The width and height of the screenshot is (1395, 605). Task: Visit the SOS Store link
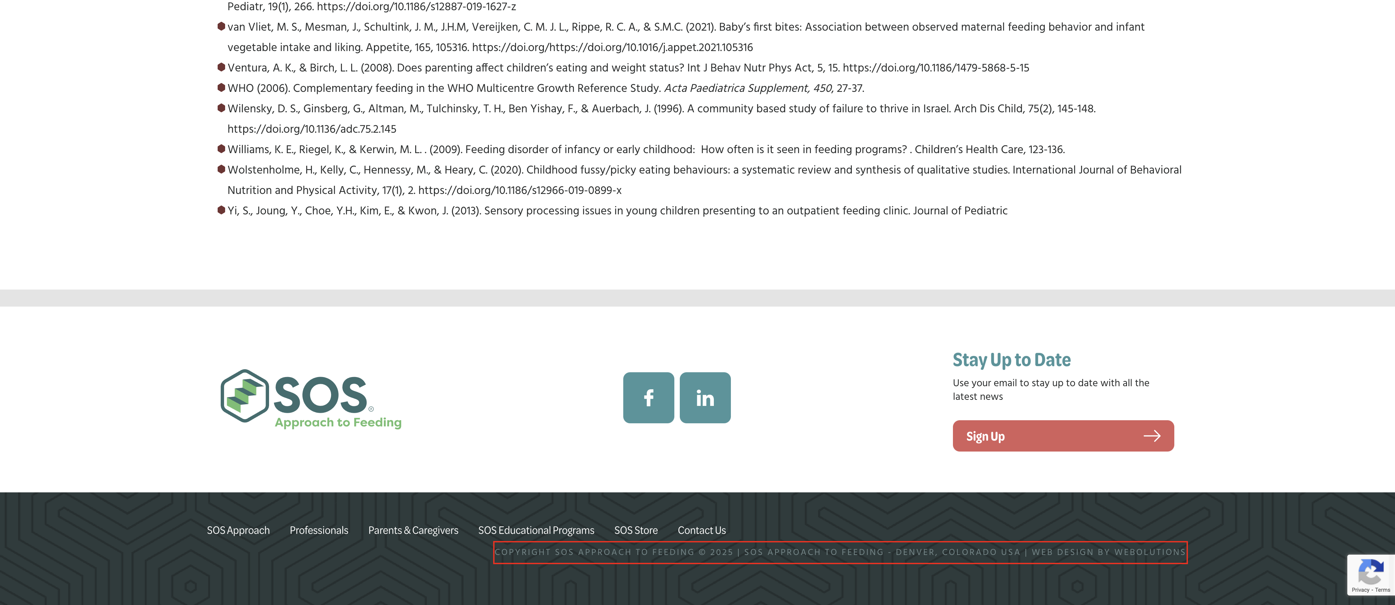(635, 530)
